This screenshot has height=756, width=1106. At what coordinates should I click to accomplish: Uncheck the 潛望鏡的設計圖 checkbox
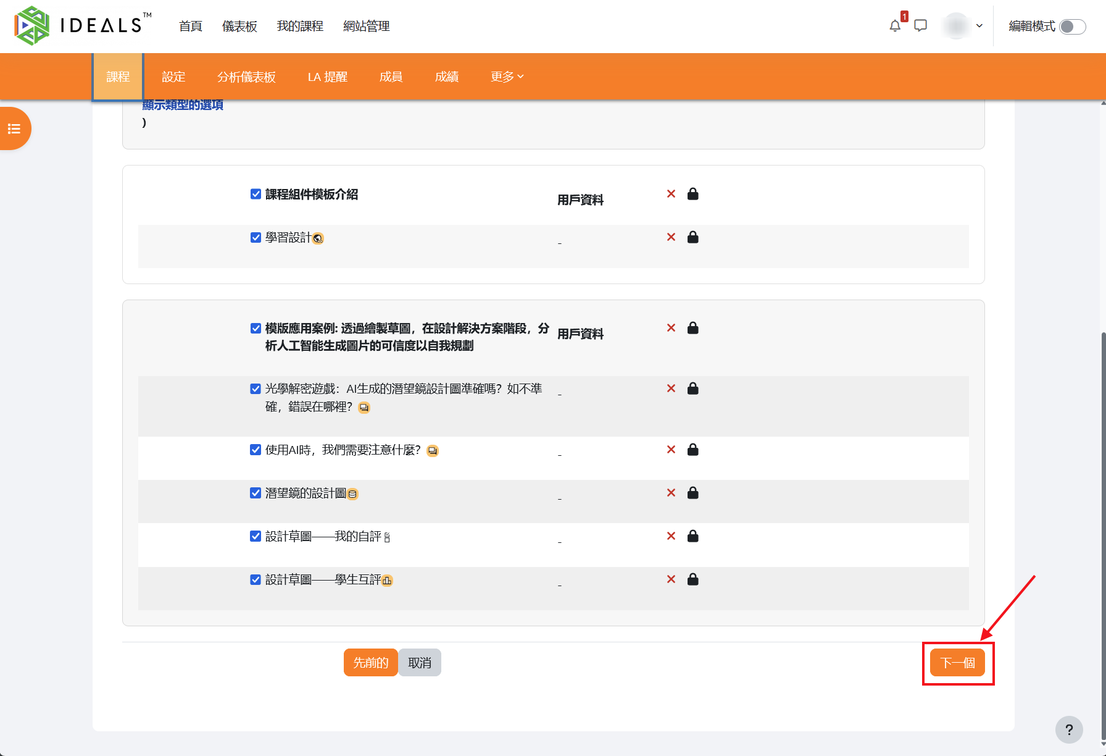pyautogui.click(x=256, y=493)
